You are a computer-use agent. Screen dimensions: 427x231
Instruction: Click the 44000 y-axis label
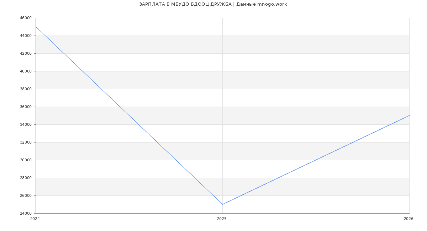(26, 36)
